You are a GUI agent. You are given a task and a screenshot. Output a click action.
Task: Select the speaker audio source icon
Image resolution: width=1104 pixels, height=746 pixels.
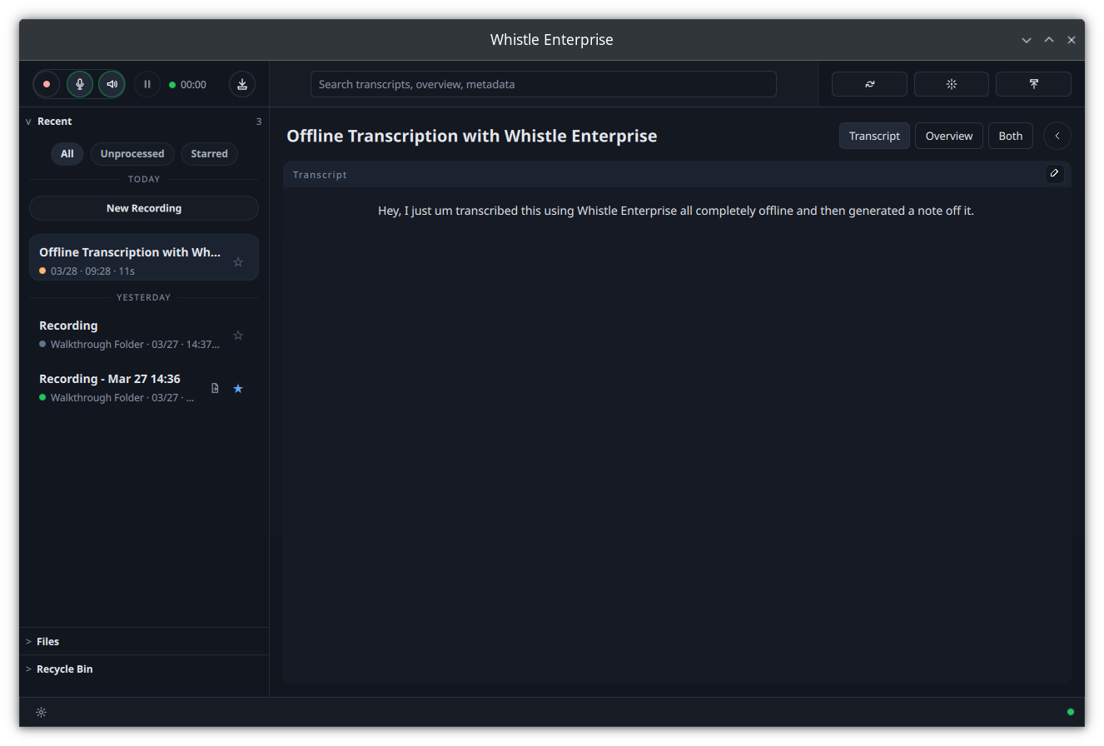pos(112,84)
